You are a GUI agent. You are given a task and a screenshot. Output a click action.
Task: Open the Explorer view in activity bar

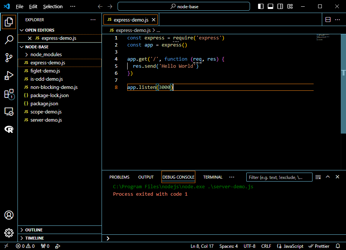9,22
